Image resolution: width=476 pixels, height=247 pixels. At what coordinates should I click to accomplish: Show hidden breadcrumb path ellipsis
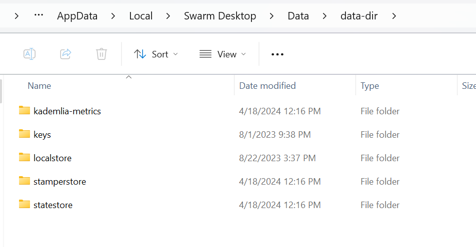(39, 16)
